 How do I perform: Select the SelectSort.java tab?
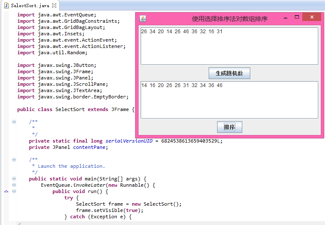click(x=30, y=5)
